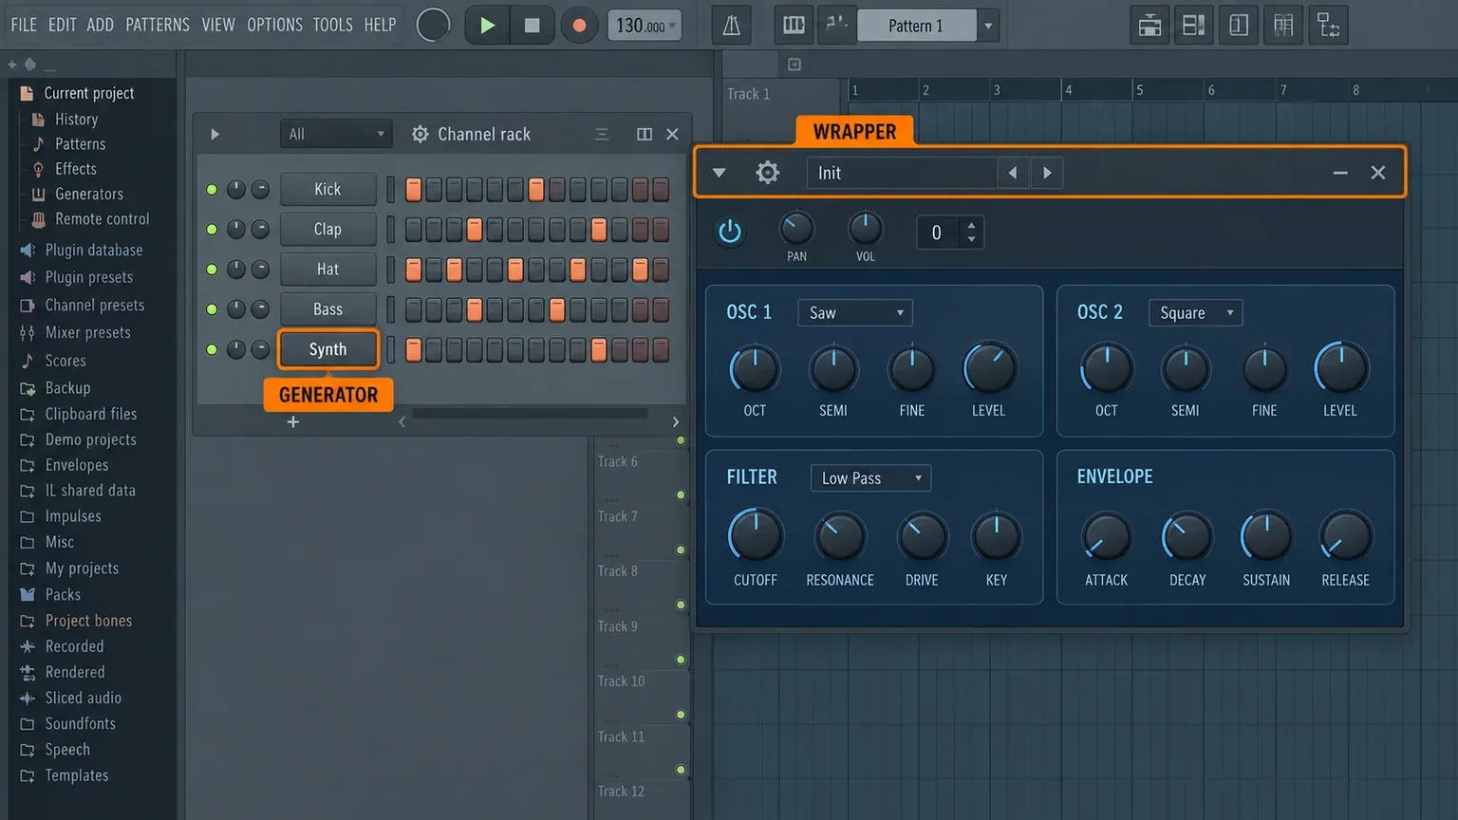The height and width of the screenshot is (820, 1458).
Task: Toggle the plugin power button
Action: (729, 232)
